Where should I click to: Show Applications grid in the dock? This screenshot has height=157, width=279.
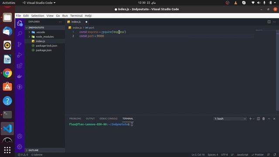click(x=7, y=150)
